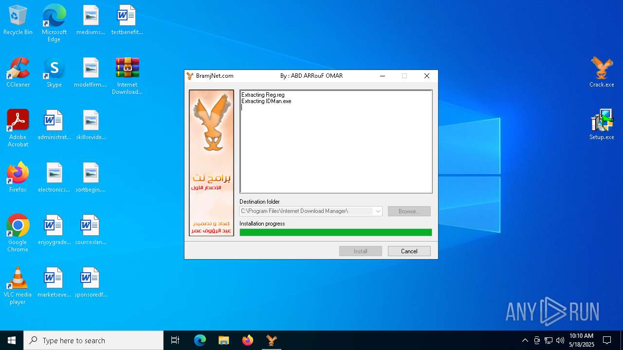Select the Crack.exe desktop icon
The image size is (623, 350).
[x=602, y=73]
